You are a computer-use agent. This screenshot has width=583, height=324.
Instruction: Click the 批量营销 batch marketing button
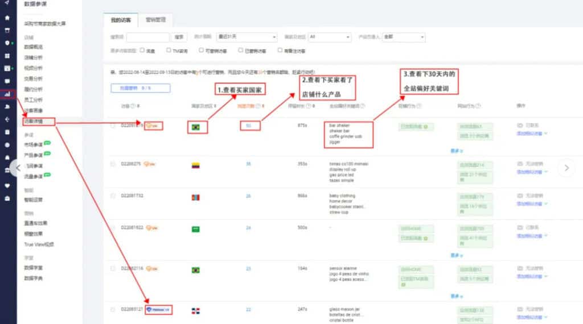tap(140, 88)
